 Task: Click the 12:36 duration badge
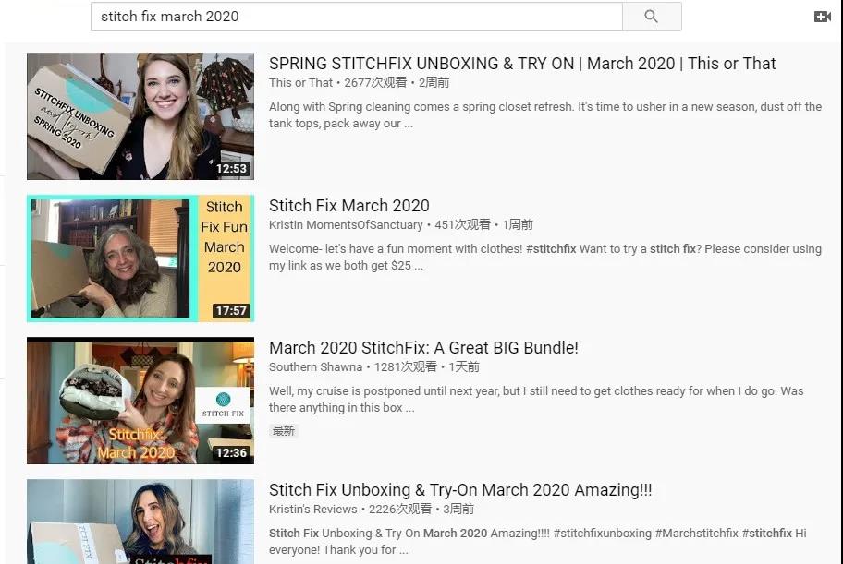point(231,453)
